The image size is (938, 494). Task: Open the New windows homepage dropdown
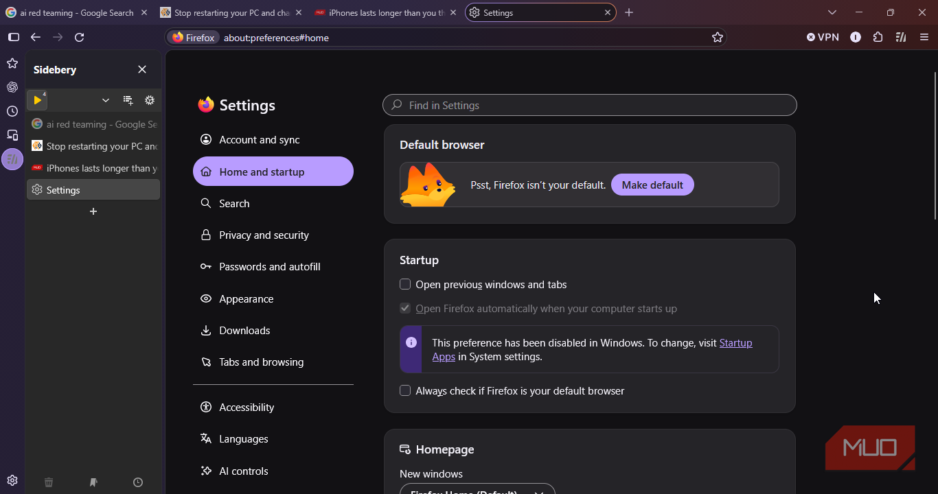pyautogui.click(x=477, y=490)
